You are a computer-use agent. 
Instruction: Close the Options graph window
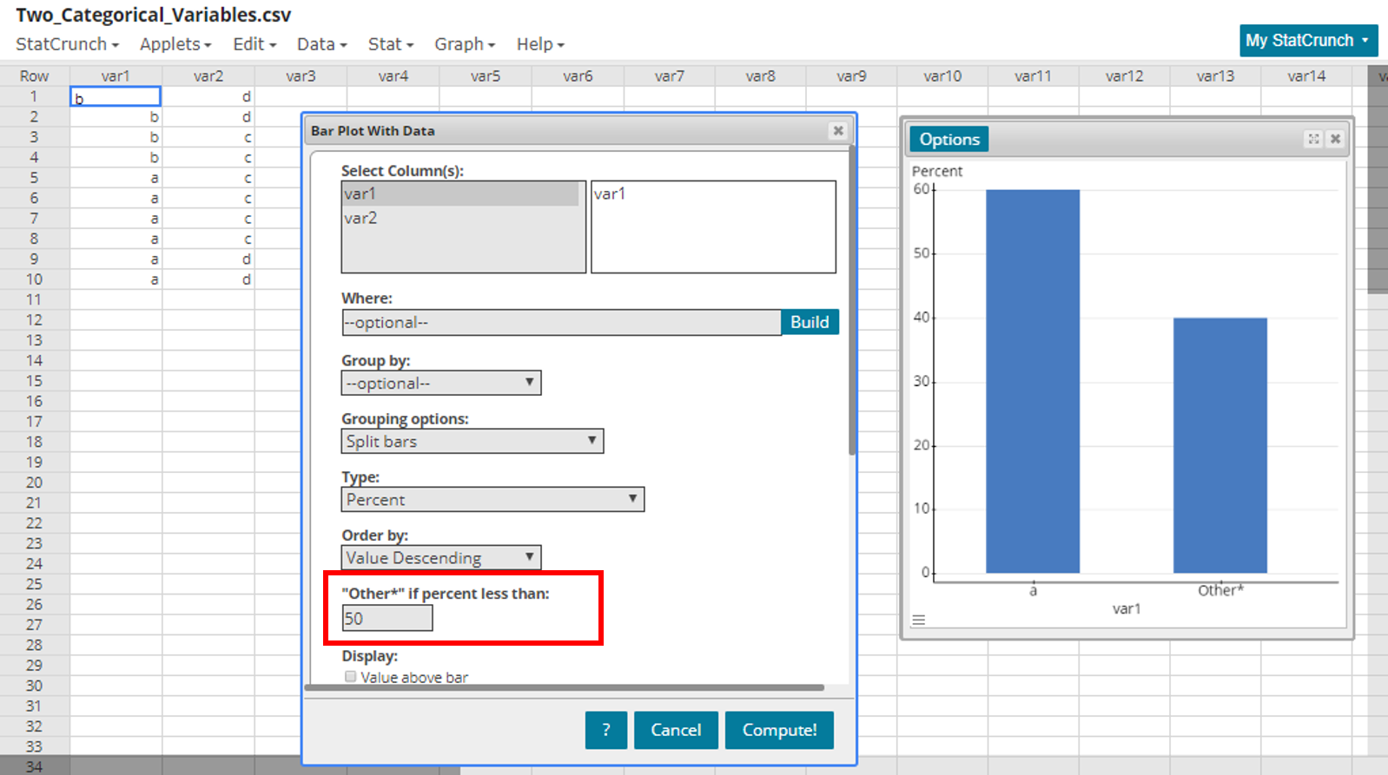[1335, 139]
